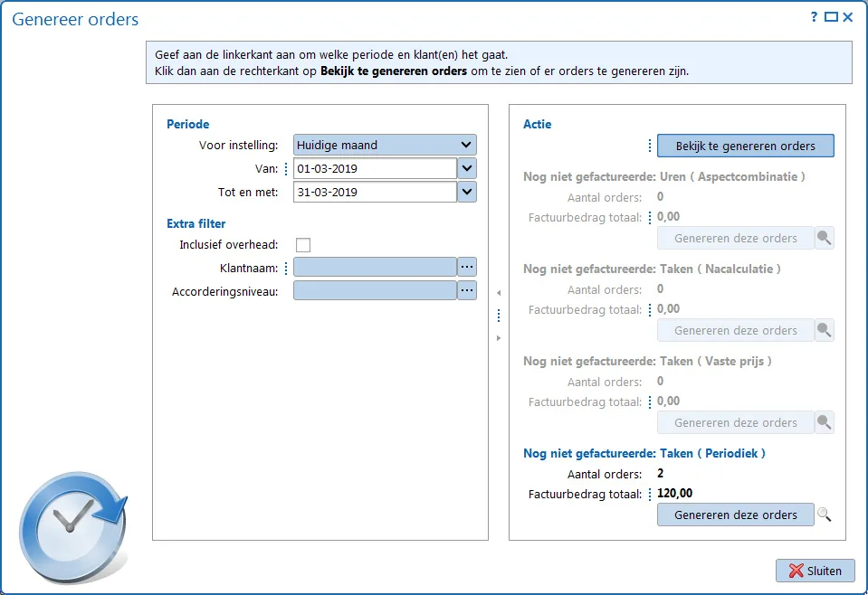Open the help question mark icon
This screenshot has width=868, height=595.
click(814, 17)
